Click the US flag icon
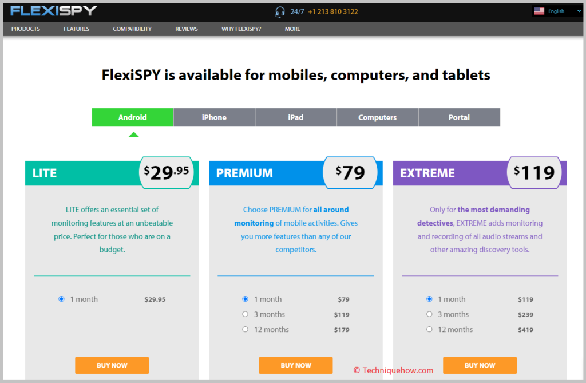 coord(539,11)
